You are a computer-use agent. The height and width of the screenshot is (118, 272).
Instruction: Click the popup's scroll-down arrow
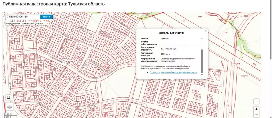click(x=202, y=75)
